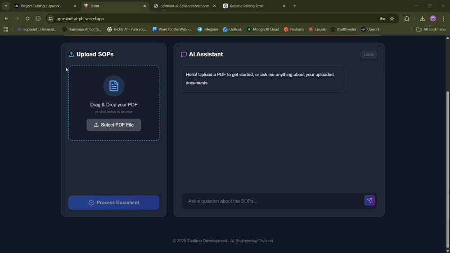
Task: Open a new browser tab
Action: click(295, 6)
